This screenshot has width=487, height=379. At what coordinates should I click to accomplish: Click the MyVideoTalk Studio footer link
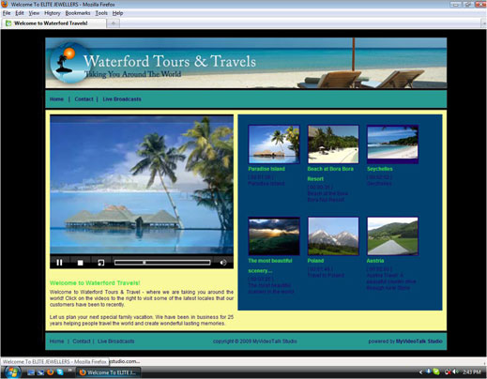(419, 341)
